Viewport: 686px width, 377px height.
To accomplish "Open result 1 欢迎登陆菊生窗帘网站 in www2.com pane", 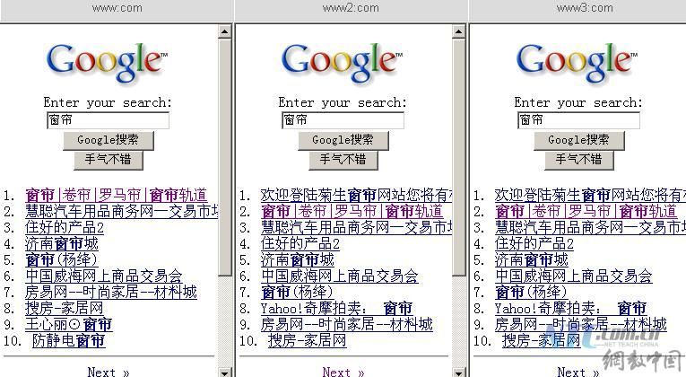I will pyautogui.click(x=356, y=196).
